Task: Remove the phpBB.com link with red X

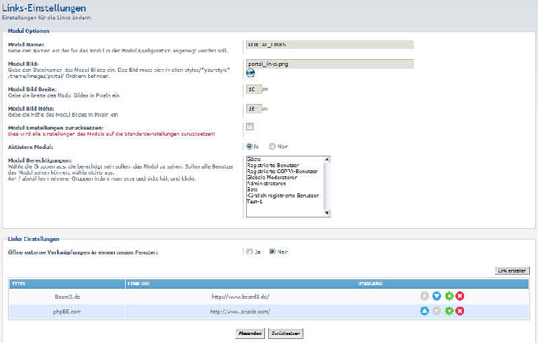Action: point(460,311)
